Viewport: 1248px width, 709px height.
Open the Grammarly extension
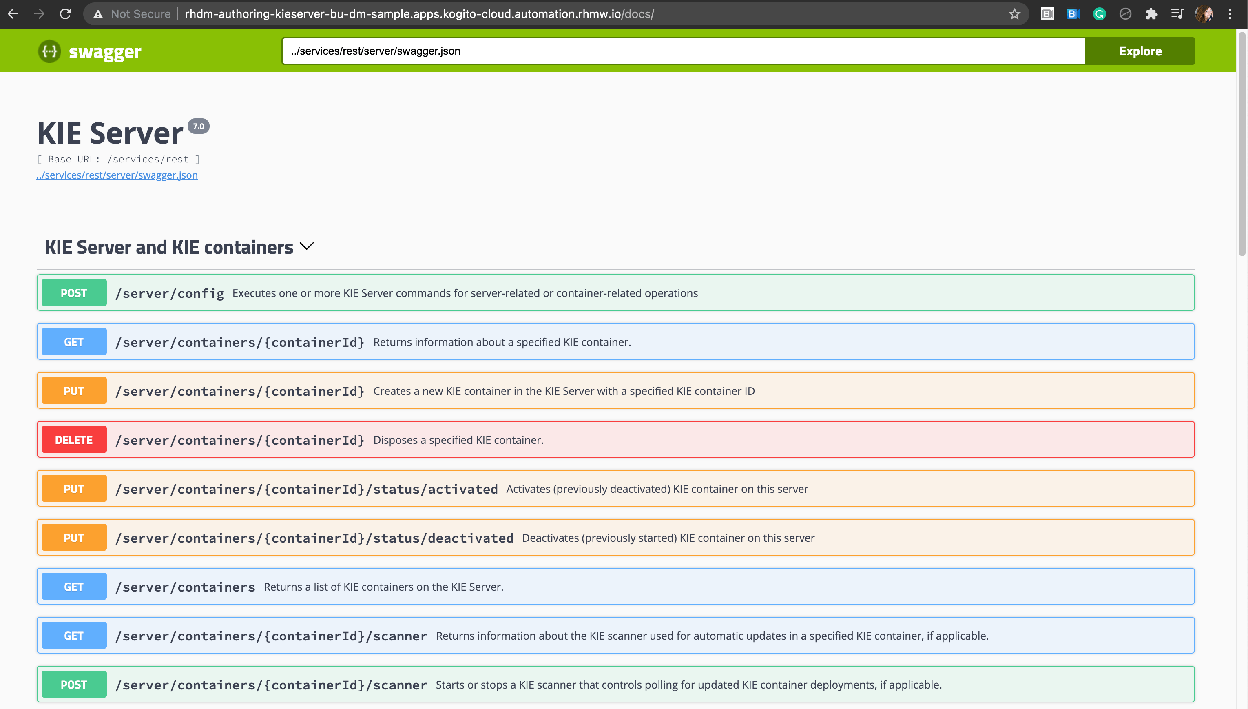pyautogui.click(x=1099, y=13)
